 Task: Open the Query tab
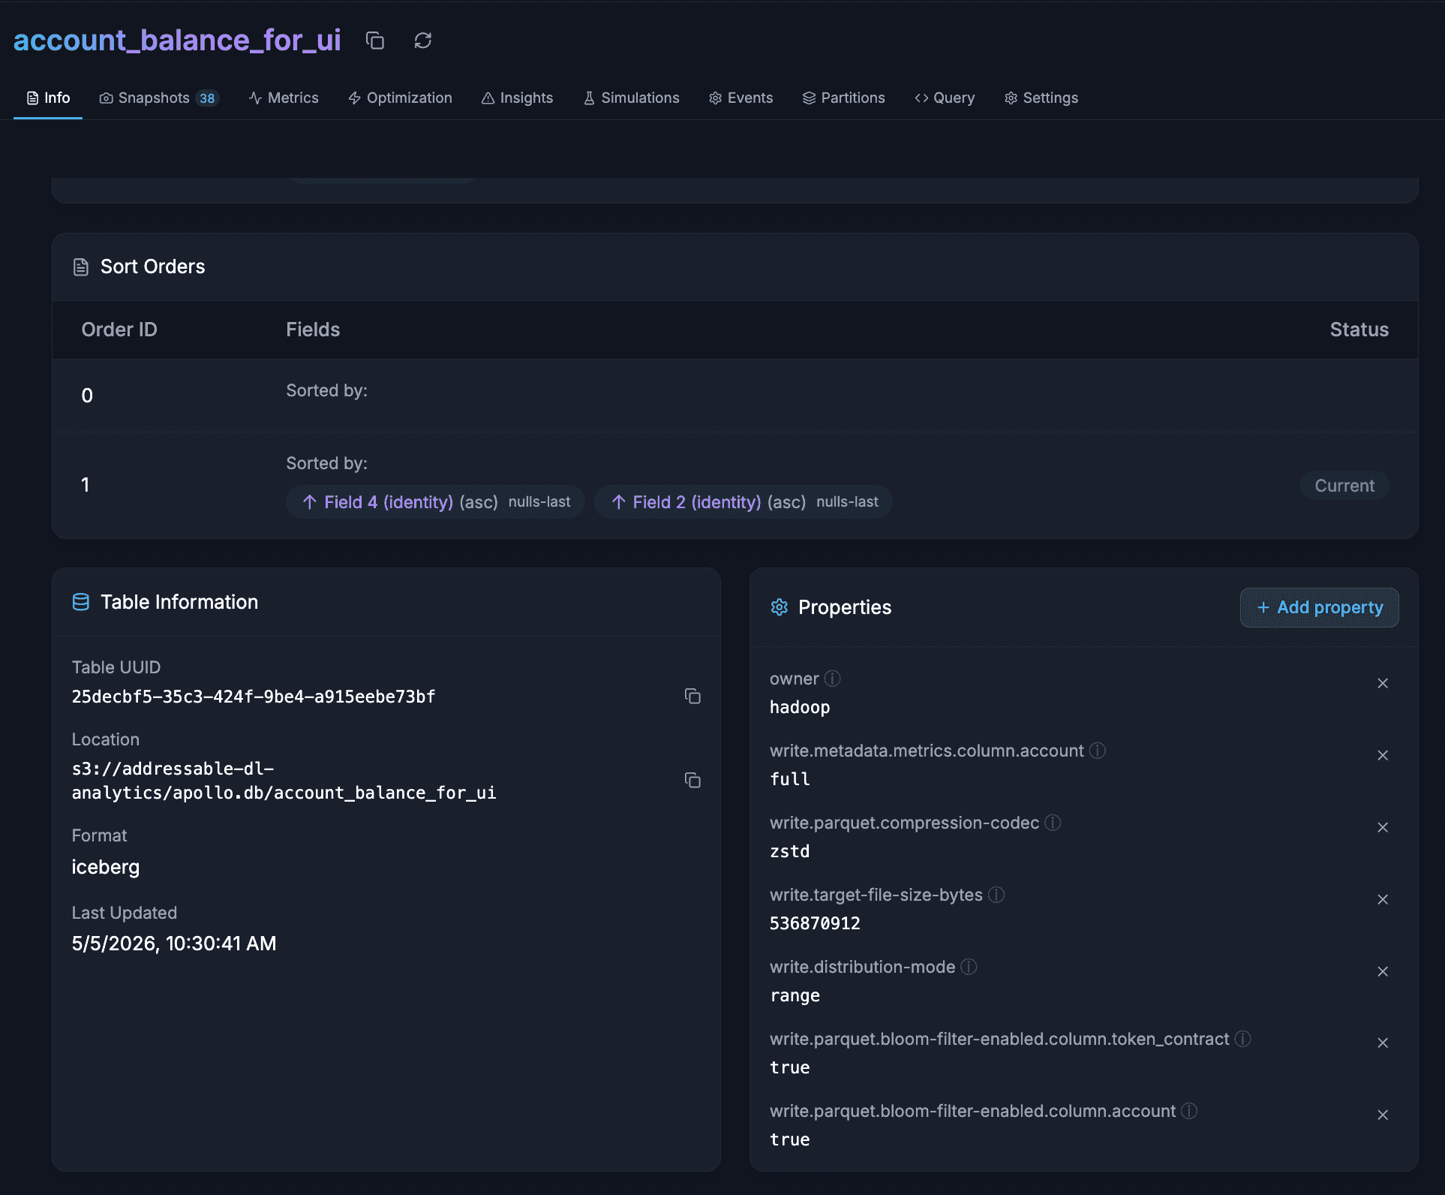point(945,98)
